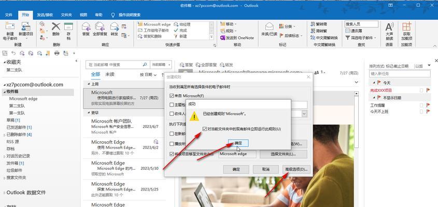Collapse the xz7pccom@outlook.com account tree
Image resolution: width=438 pixels, height=207 pixels.
5,85
